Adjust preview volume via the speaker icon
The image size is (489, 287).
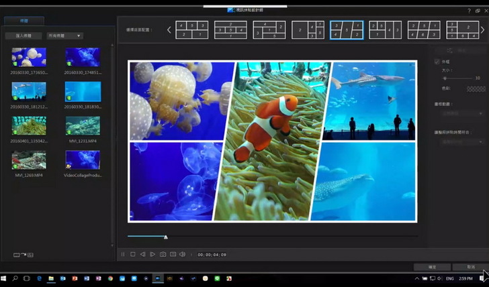point(182,254)
